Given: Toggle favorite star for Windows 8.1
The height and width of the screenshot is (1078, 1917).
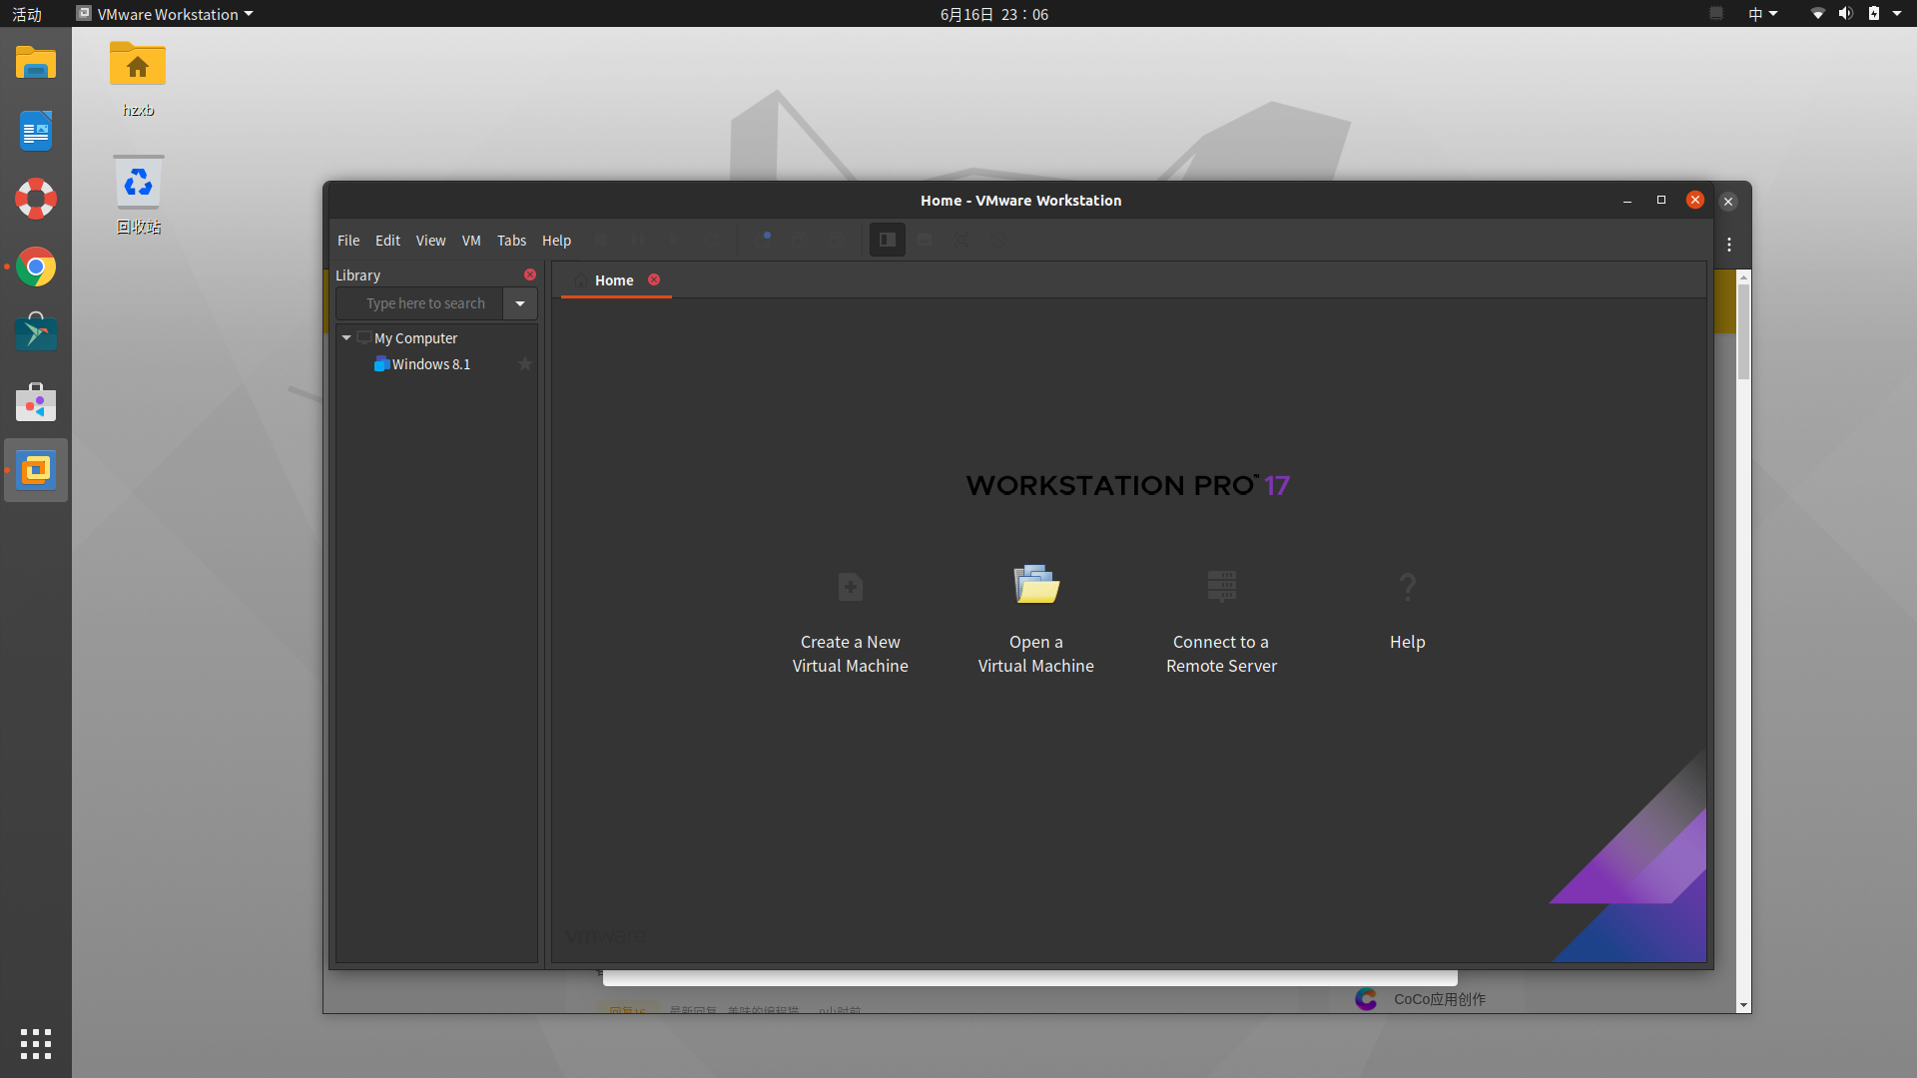Looking at the screenshot, I should click(525, 364).
